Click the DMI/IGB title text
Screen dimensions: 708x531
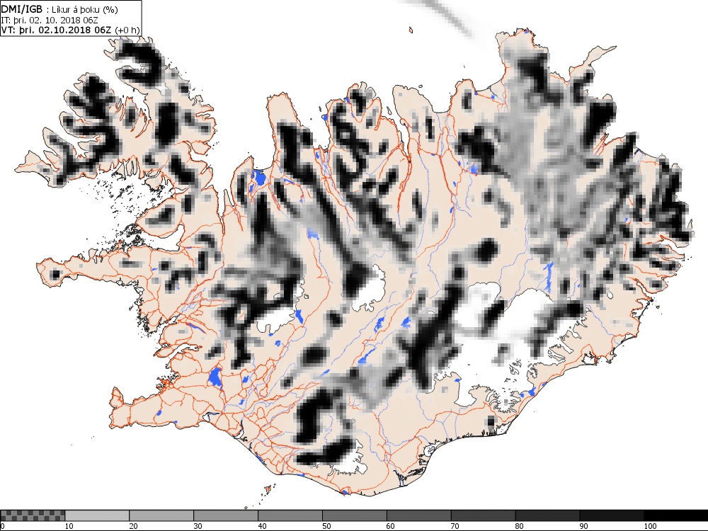[22, 9]
